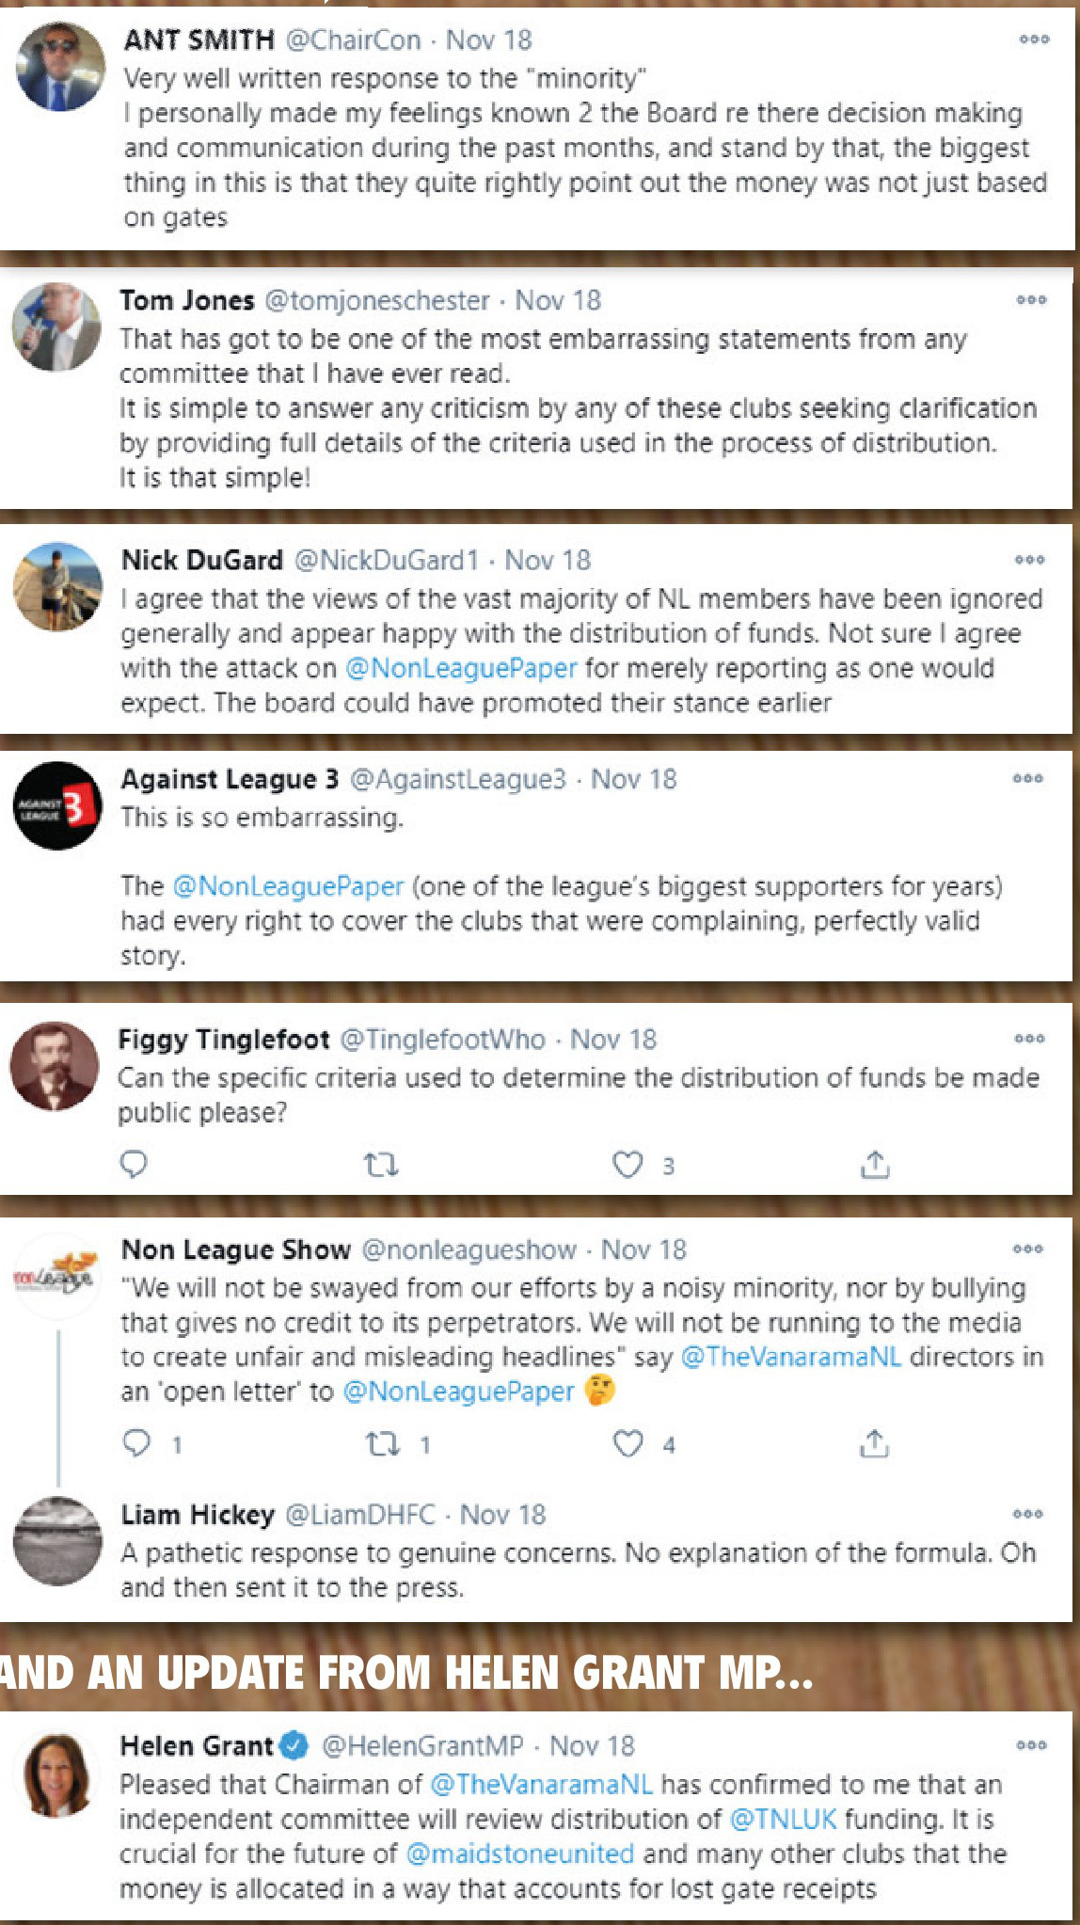Retweet the Non League Show tweet
1080x1925 pixels.
click(x=383, y=1443)
